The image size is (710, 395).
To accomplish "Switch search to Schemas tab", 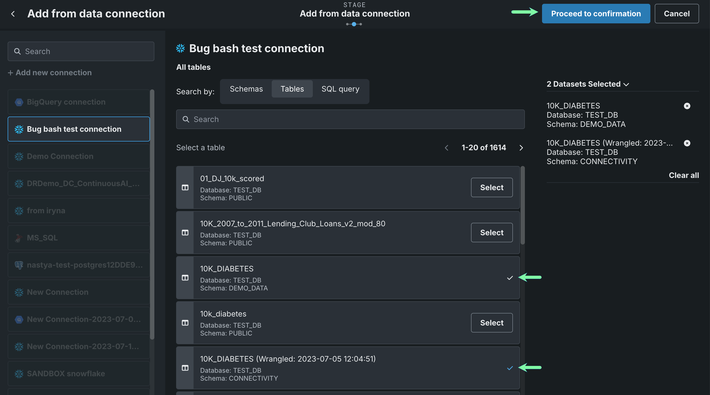I will (x=246, y=89).
